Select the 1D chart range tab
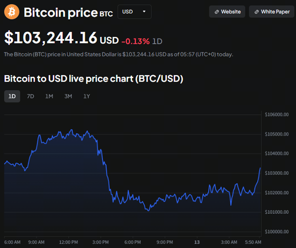Image resolution: width=296 pixels, height=248 pixels. [12, 96]
